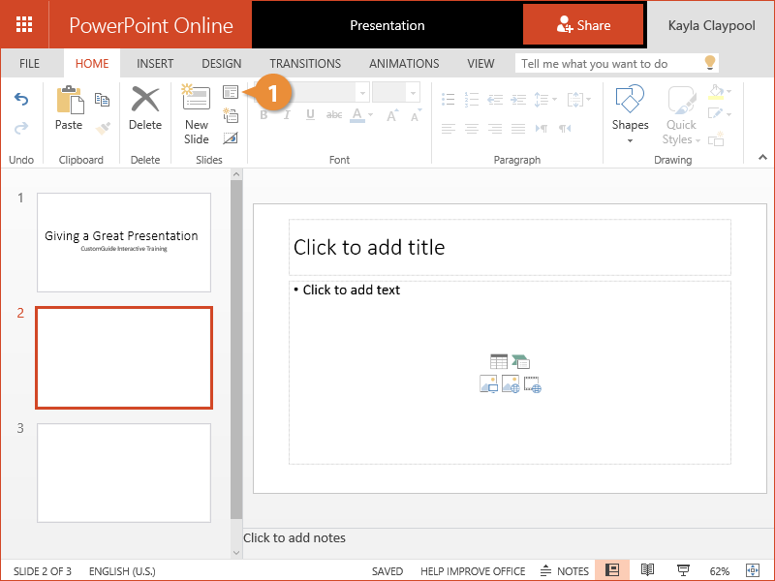775x581 pixels.
Task: Start Slide Show from status bar
Action: pos(683,570)
